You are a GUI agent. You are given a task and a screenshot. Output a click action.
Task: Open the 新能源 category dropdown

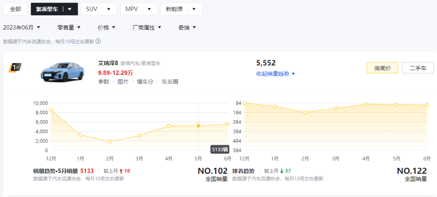(x=181, y=9)
